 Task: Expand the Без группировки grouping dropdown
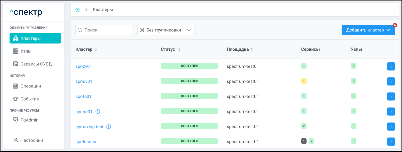[166, 30]
